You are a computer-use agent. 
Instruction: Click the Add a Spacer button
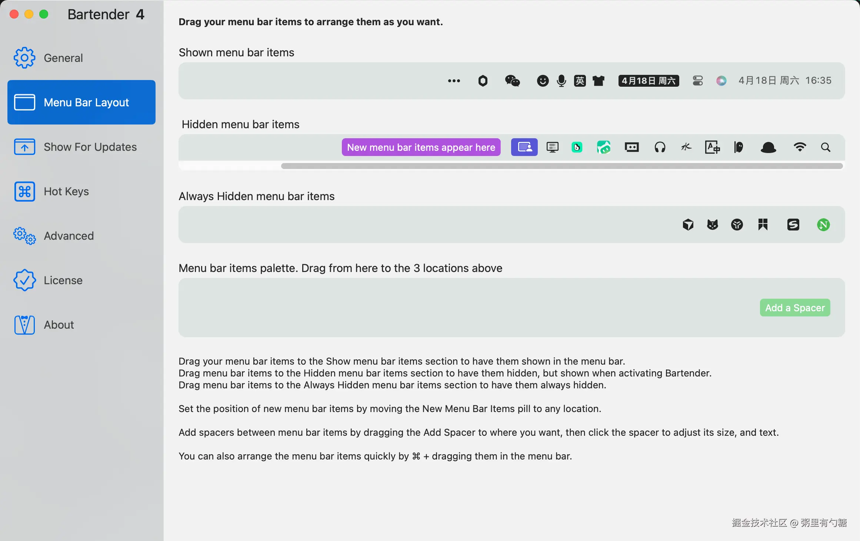point(795,308)
